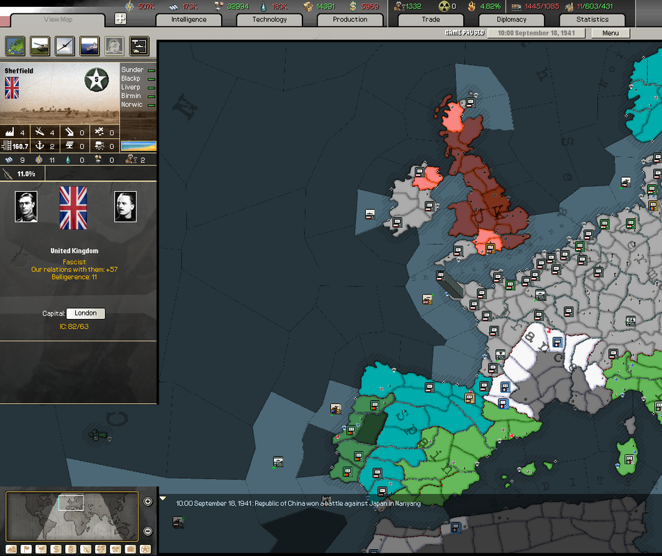This screenshot has height=556, width=662.
Task: Open the Intelligence tab
Action: pyautogui.click(x=188, y=20)
